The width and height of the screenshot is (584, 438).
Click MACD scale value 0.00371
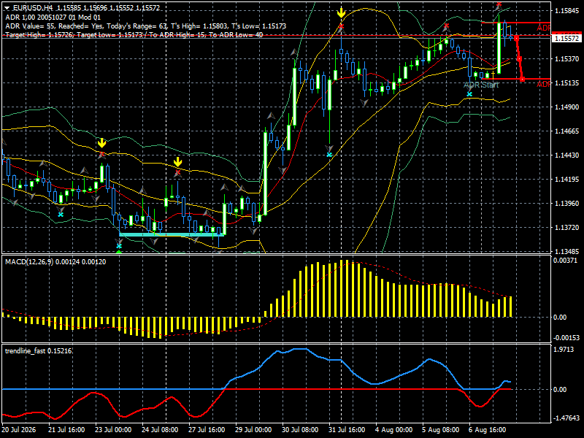[x=565, y=261]
